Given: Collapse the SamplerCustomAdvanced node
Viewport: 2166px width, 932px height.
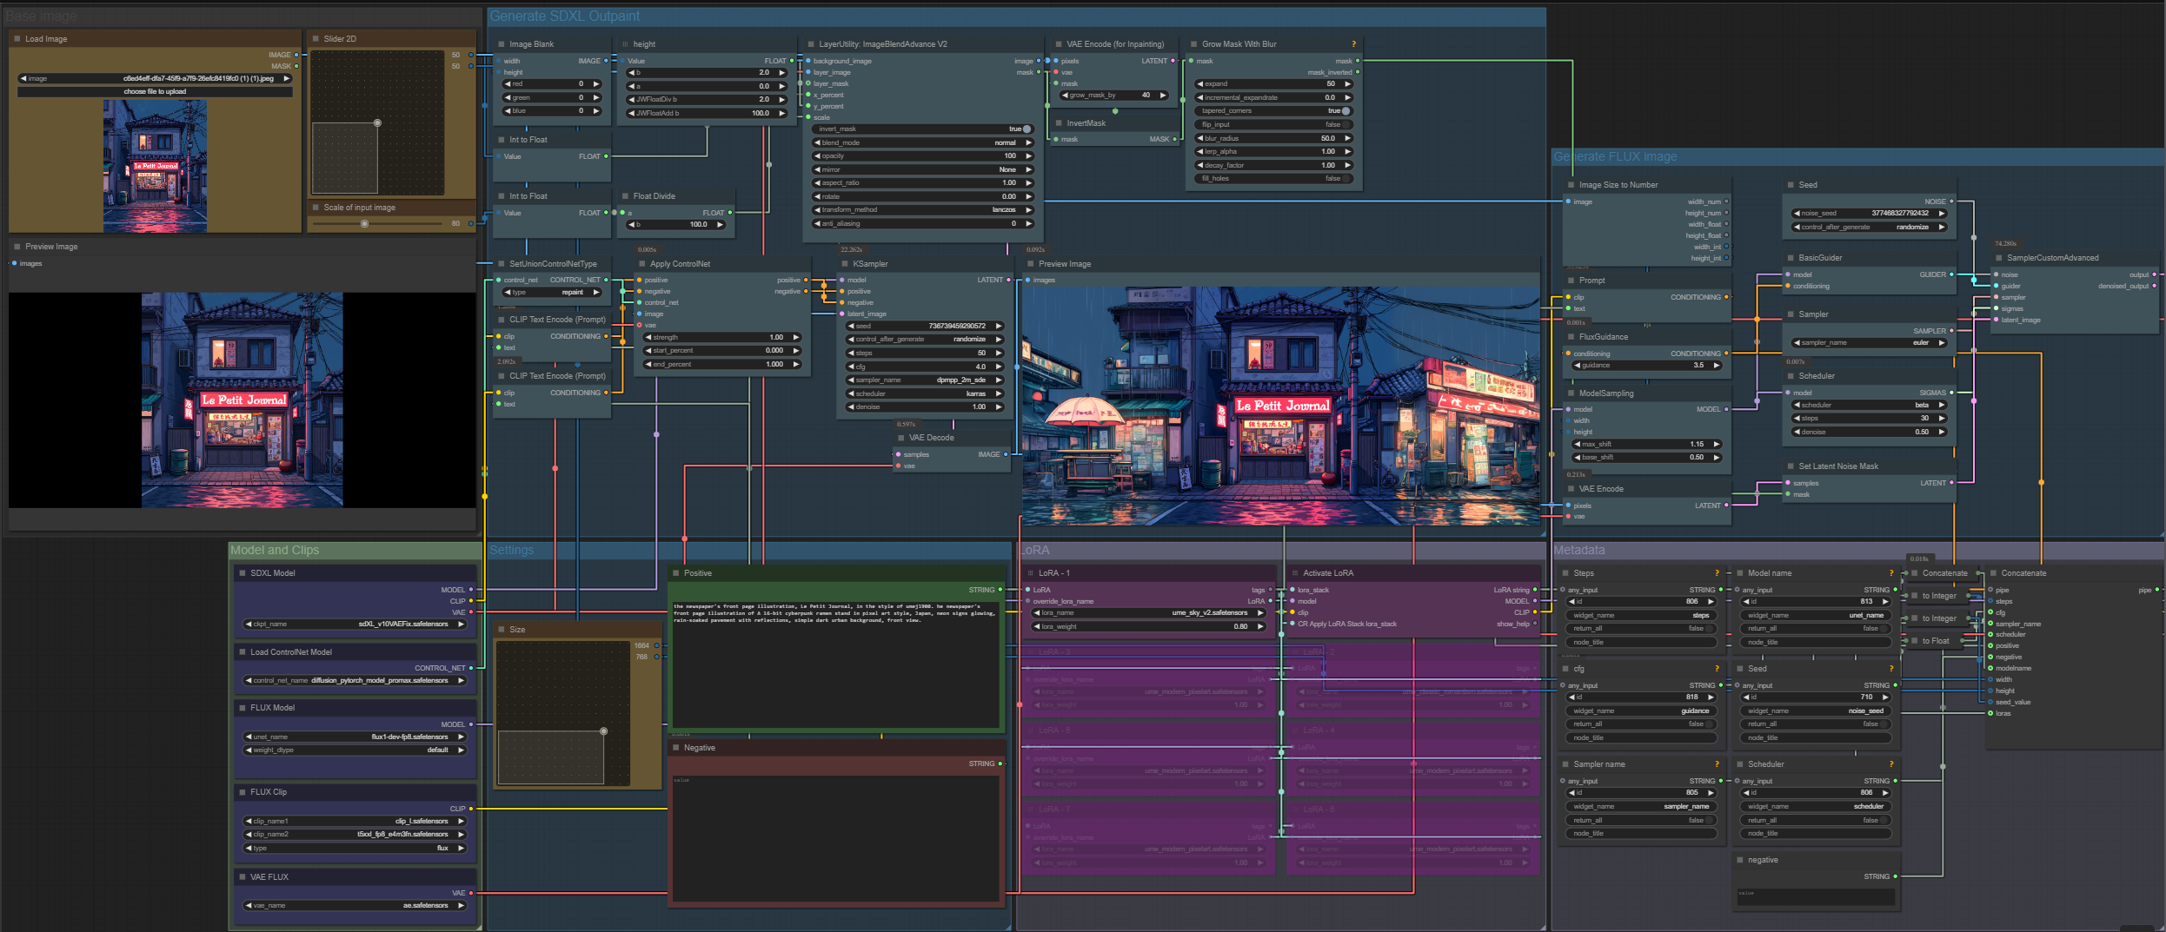Looking at the screenshot, I should (x=1998, y=258).
